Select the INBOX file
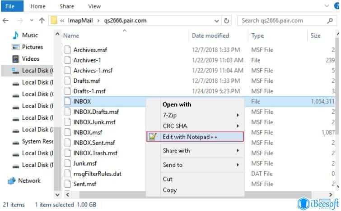 (x=82, y=101)
